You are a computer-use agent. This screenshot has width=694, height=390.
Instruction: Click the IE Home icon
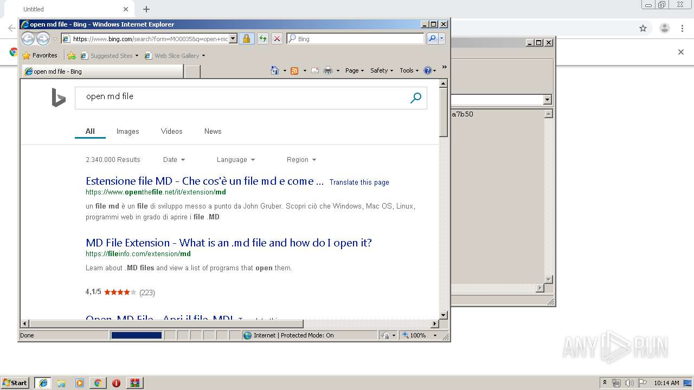[x=275, y=70]
